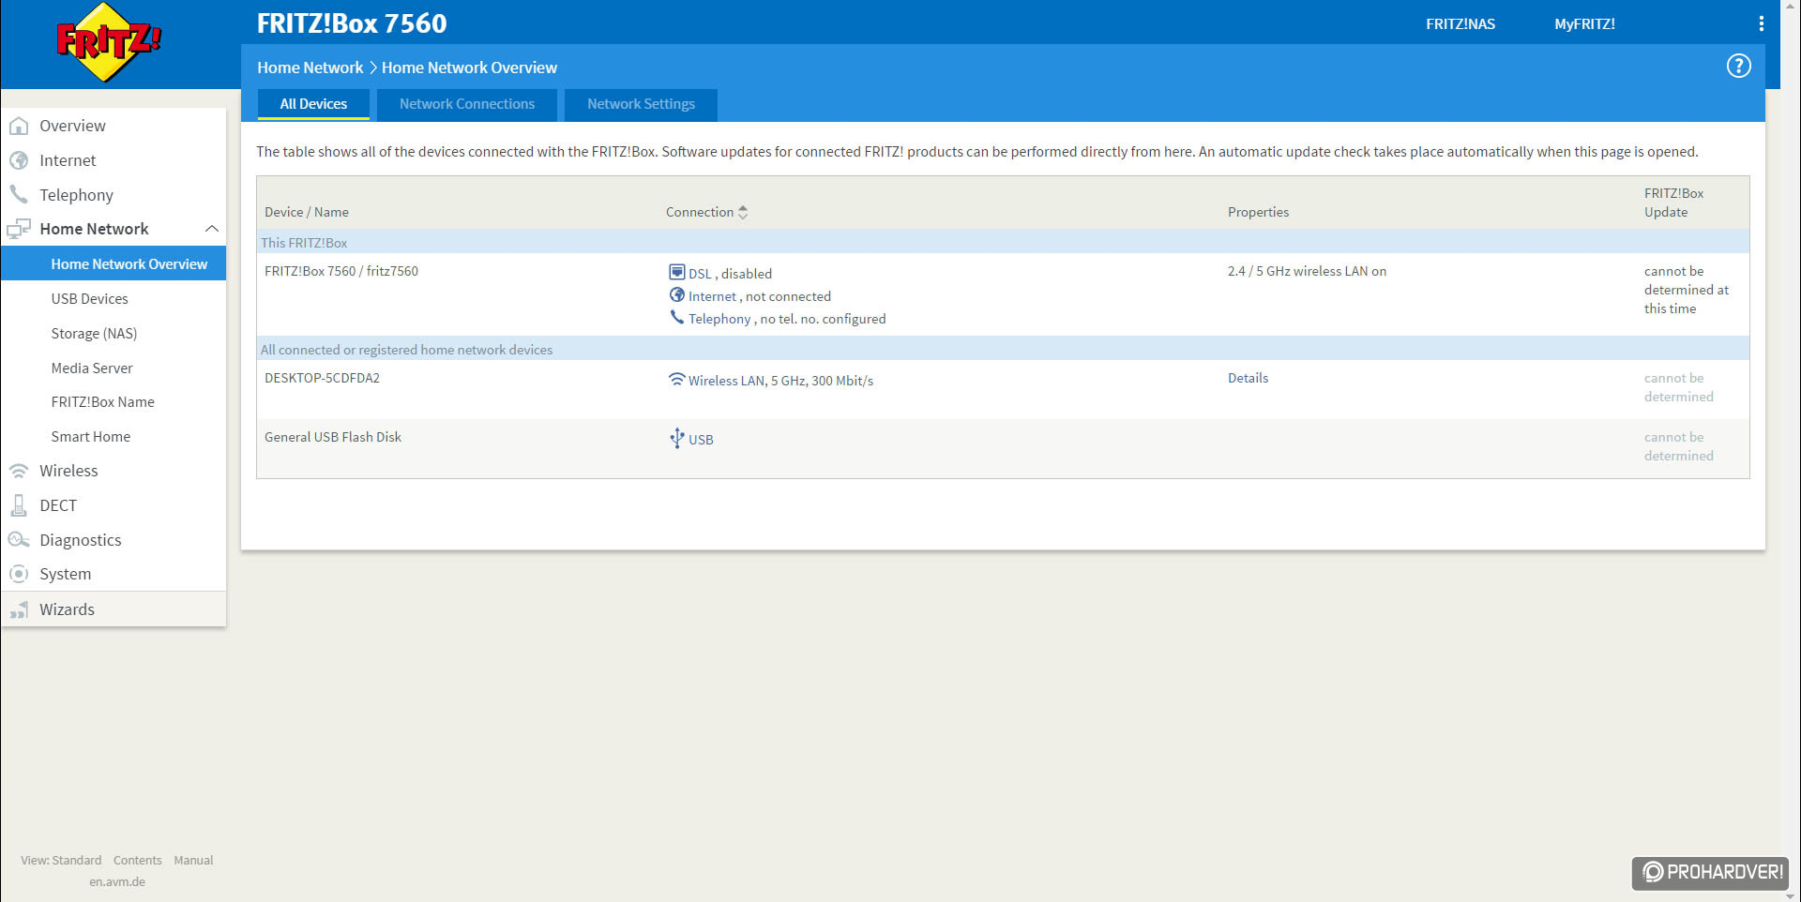Click the Telephony handset icon in sidebar
1801x902 pixels.
[19, 194]
